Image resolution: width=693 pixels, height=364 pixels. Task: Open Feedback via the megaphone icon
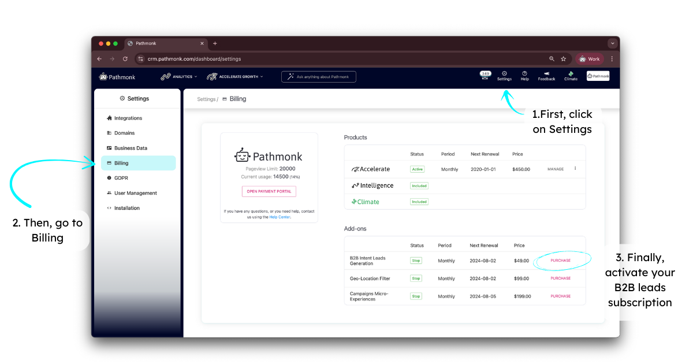point(546,76)
